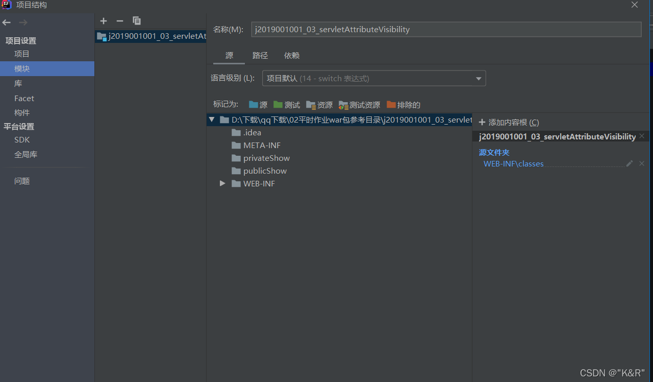Select the publicShow folder

(259, 171)
